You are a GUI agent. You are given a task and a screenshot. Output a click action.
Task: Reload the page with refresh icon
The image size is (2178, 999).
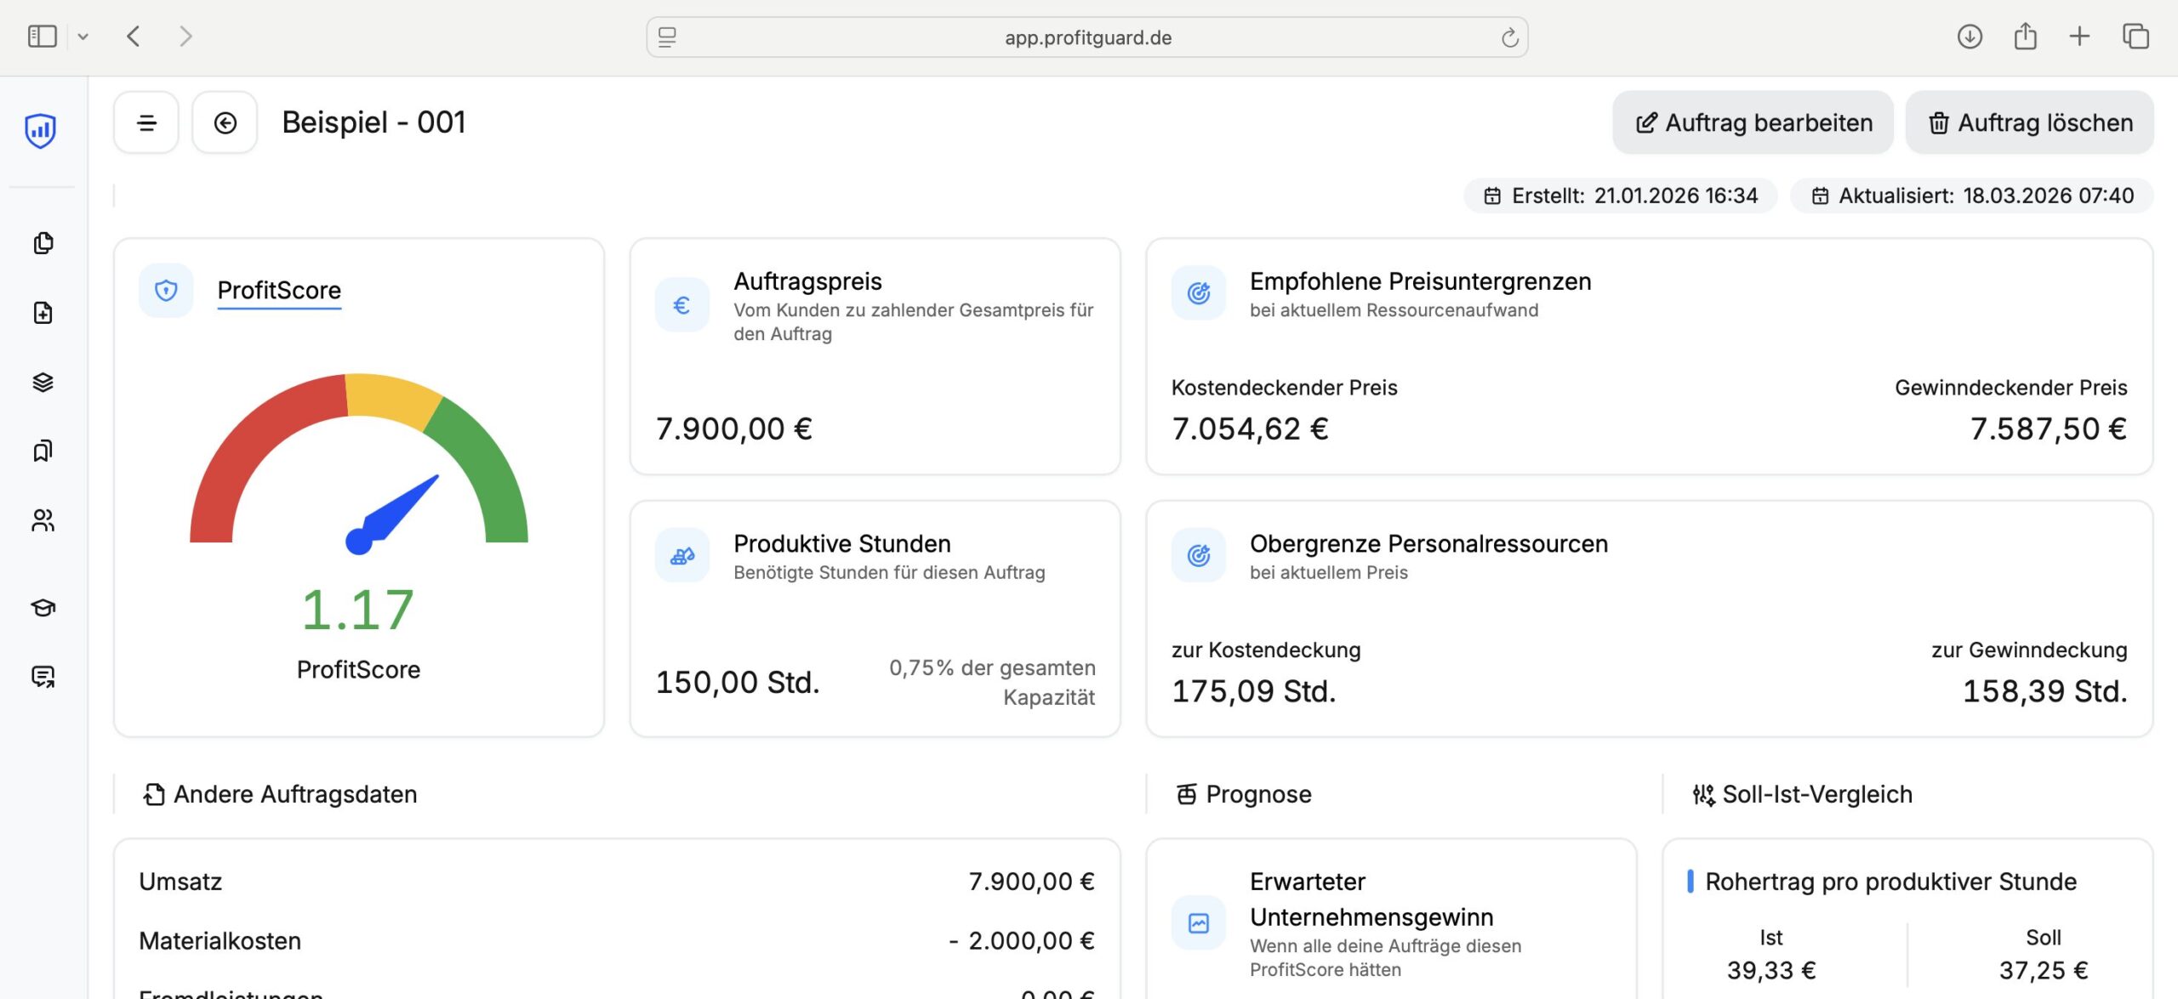1509,37
